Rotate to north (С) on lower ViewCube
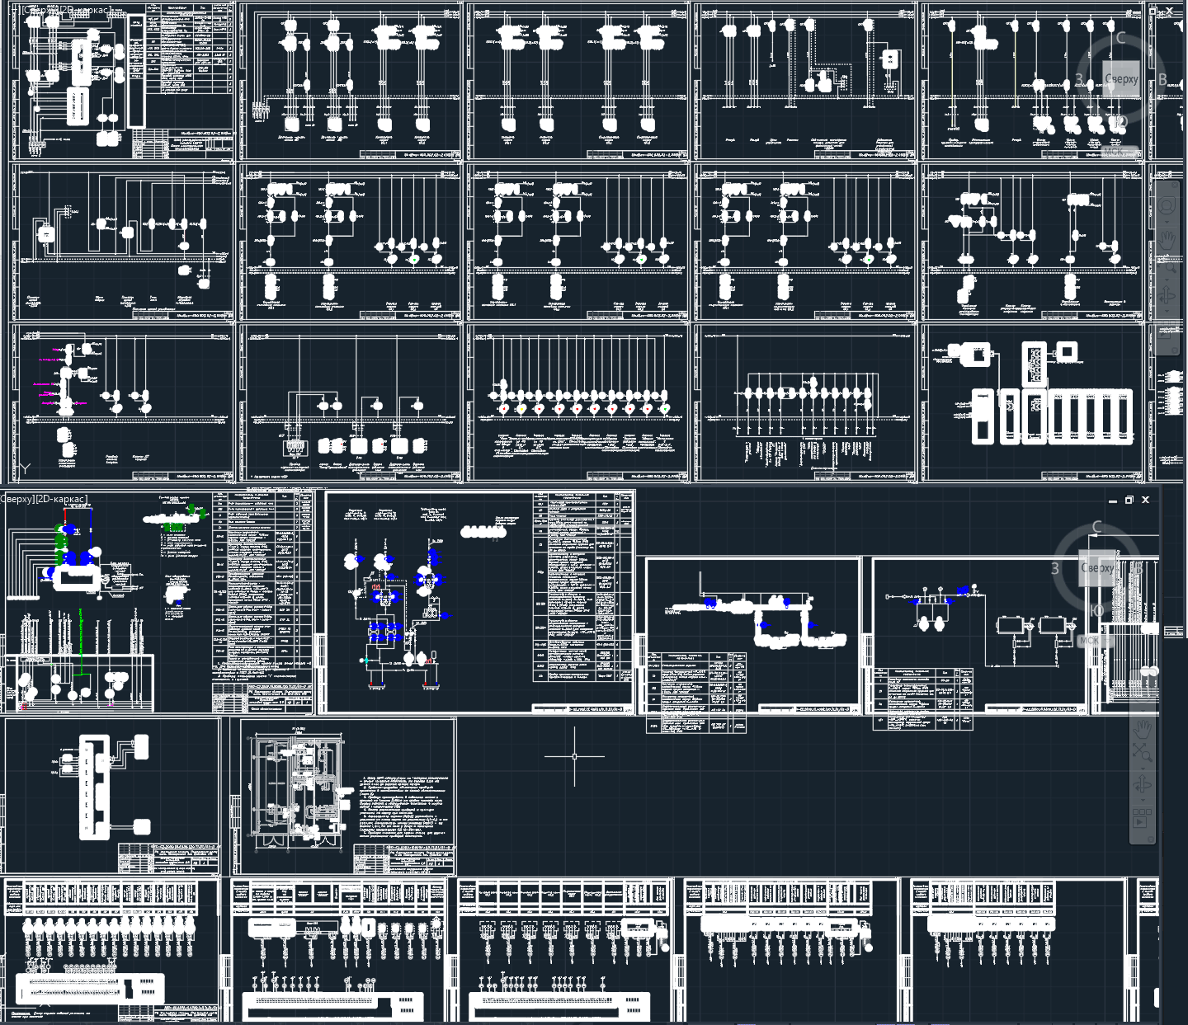1188x1025 pixels. 1097,527
